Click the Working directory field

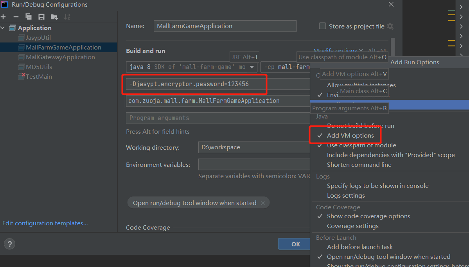254,147
